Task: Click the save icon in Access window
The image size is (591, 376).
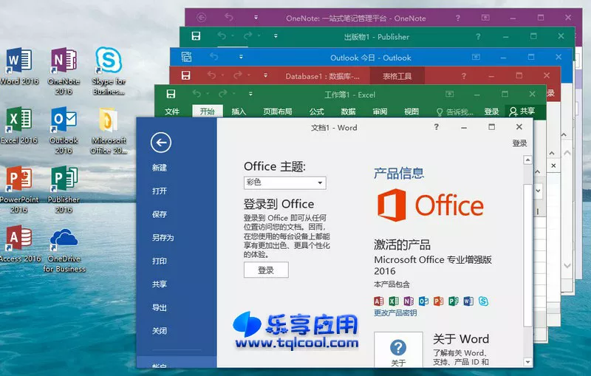Action: coord(186,75)
